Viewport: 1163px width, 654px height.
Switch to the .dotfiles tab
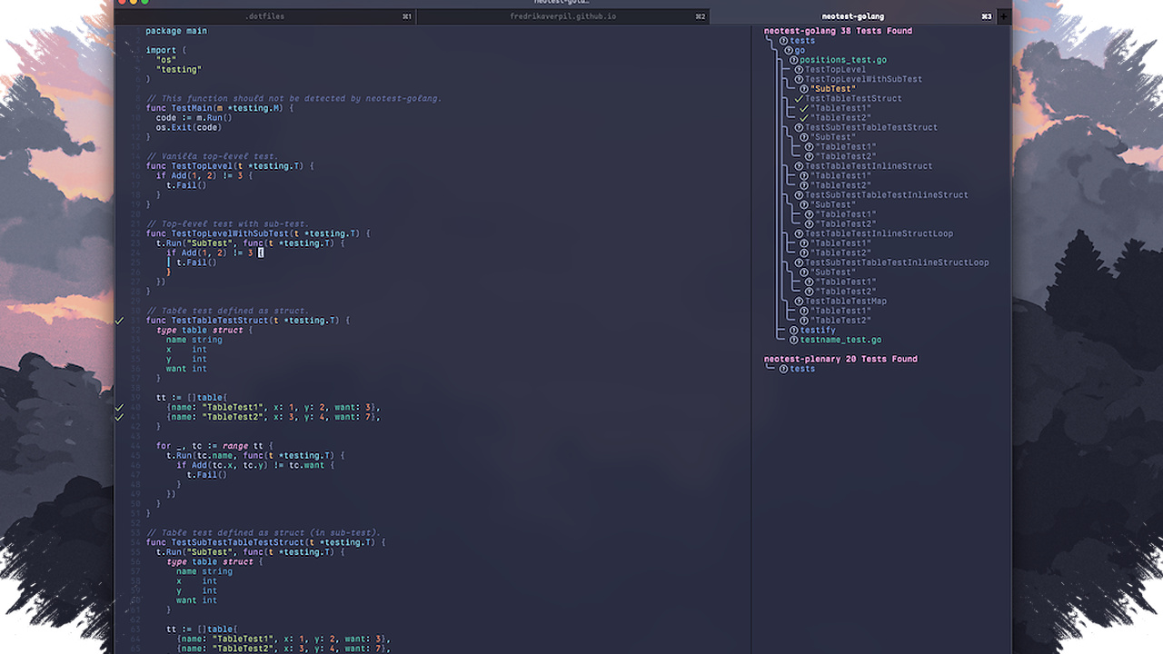coord(265,16)
